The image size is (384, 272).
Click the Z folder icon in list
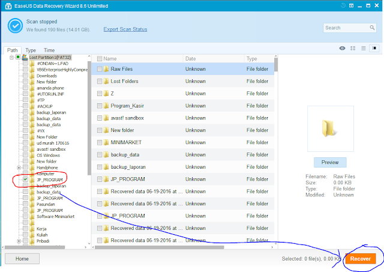[106, 93]
